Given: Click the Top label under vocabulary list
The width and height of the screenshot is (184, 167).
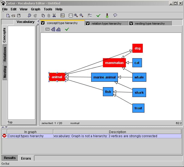Looking at the screenshot, I should (x=10, y=122).
